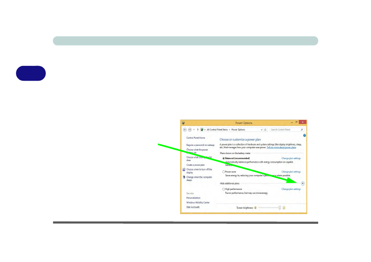Image resolution: width=371 pixels, height=262 pixels.
Task: Click the Power Options title bar icon
Action: point(183,123)
